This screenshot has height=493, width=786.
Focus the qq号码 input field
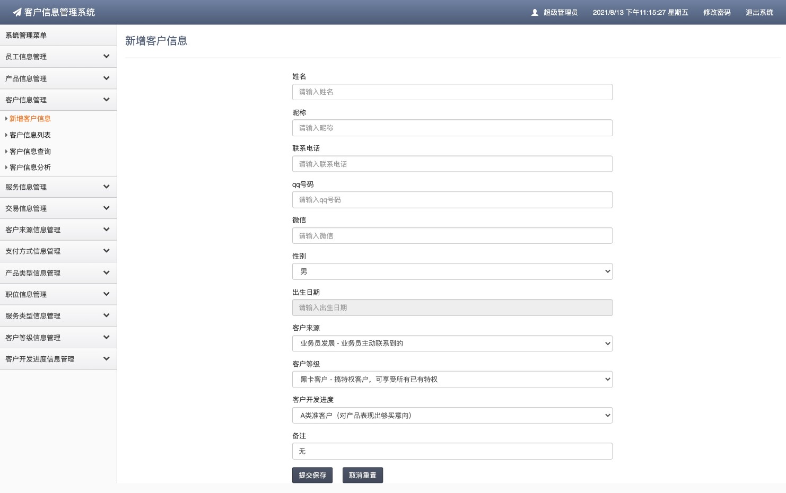pos(452,200)
